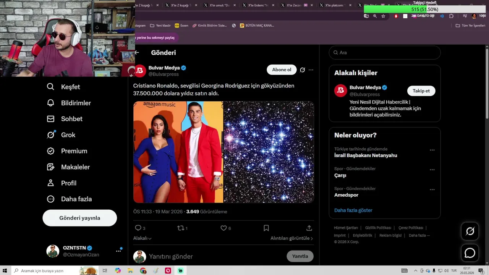
Task: Click the browser zoom magnifier icon
Action: tap(375, 16)
